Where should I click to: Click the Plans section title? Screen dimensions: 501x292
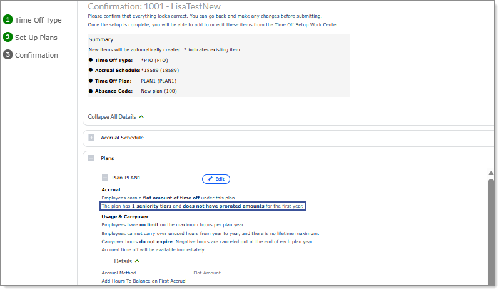108,158
